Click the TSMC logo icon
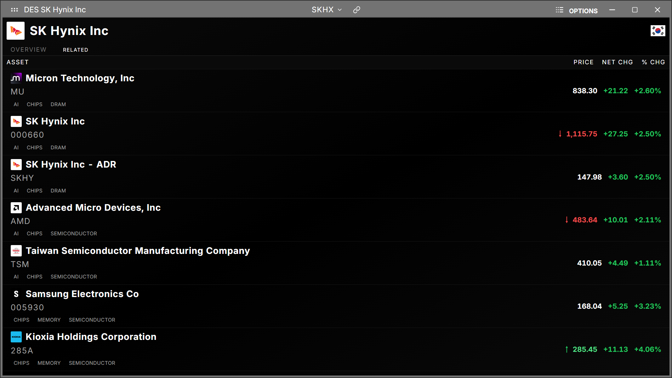 click(x=16, y=251)
